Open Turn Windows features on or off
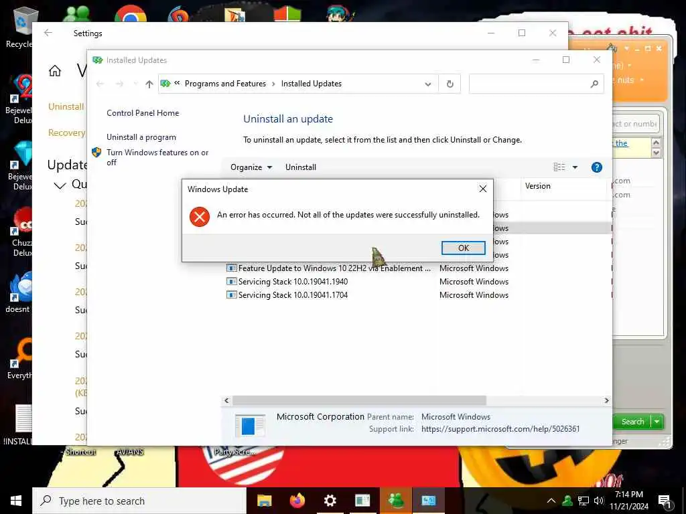Image resolution: width=686 pixels, height=514 pixels. point(157,157)
